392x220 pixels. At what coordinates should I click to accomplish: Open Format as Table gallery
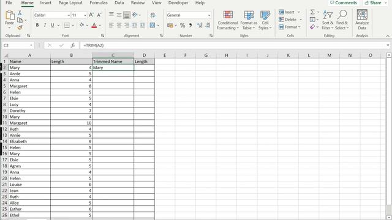coord(249,20)
